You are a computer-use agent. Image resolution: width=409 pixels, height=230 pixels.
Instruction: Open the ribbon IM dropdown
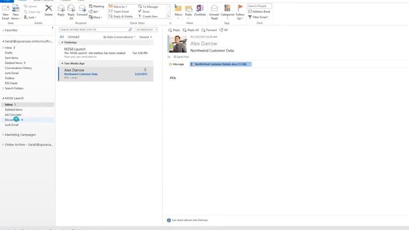(x=94, y=11)
